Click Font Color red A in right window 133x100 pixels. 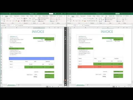(x=85, y=21)
